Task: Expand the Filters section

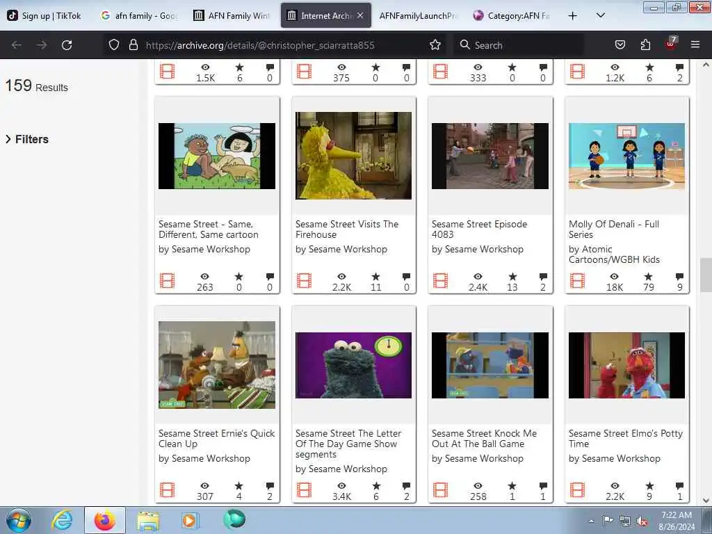Action: (27, 139)
